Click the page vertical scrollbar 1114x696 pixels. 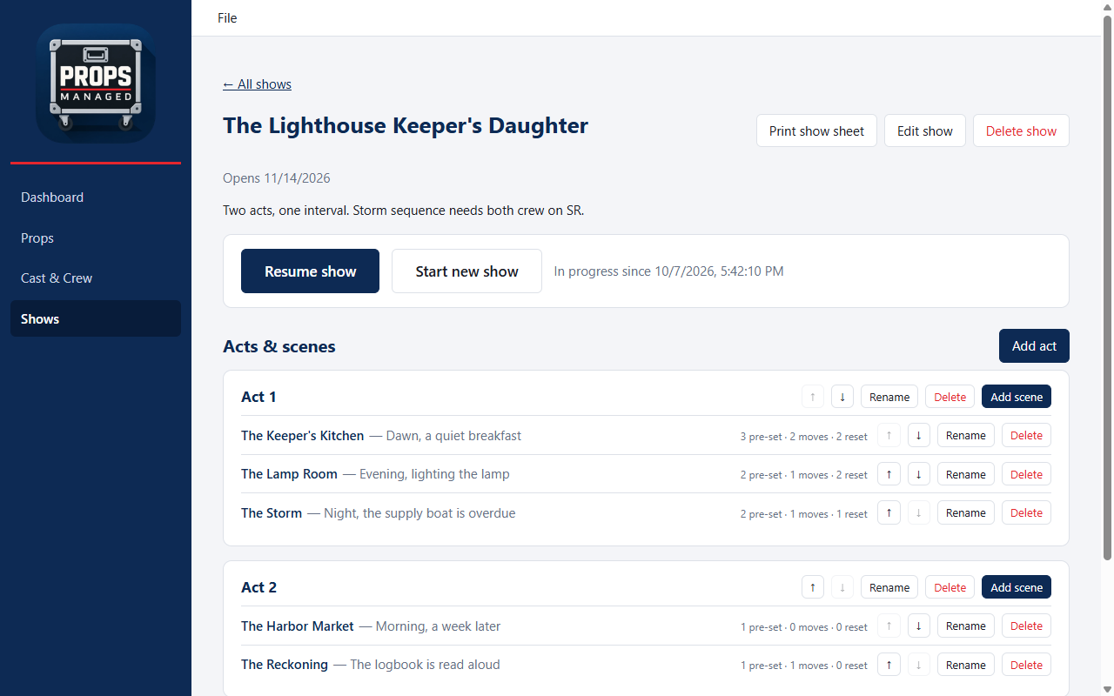1107,287
